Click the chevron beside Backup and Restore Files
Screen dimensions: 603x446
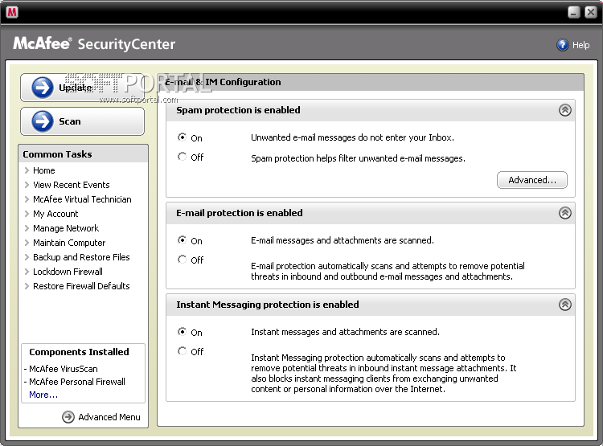tap(27, 257)
